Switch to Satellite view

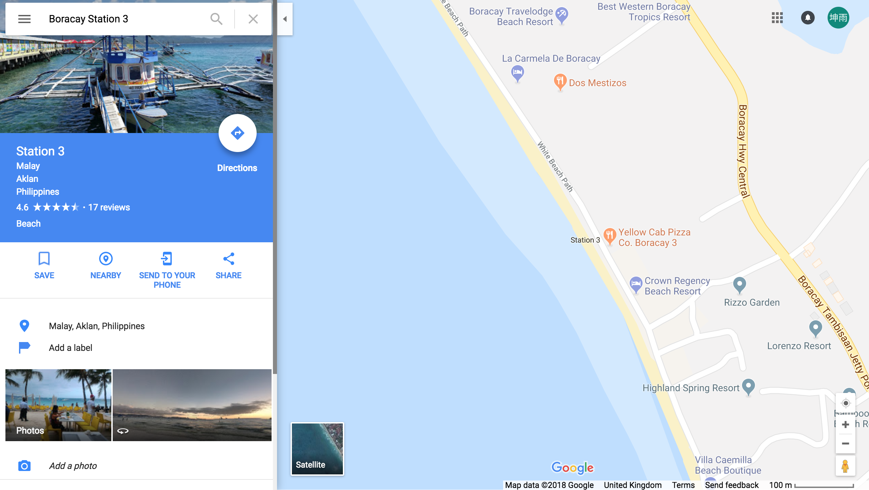point(317,449)
